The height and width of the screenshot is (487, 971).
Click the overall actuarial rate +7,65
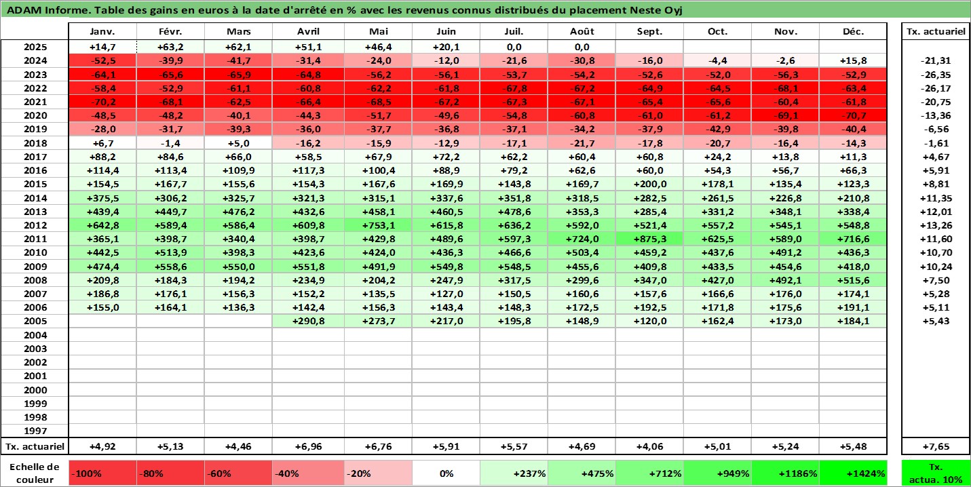936,446
